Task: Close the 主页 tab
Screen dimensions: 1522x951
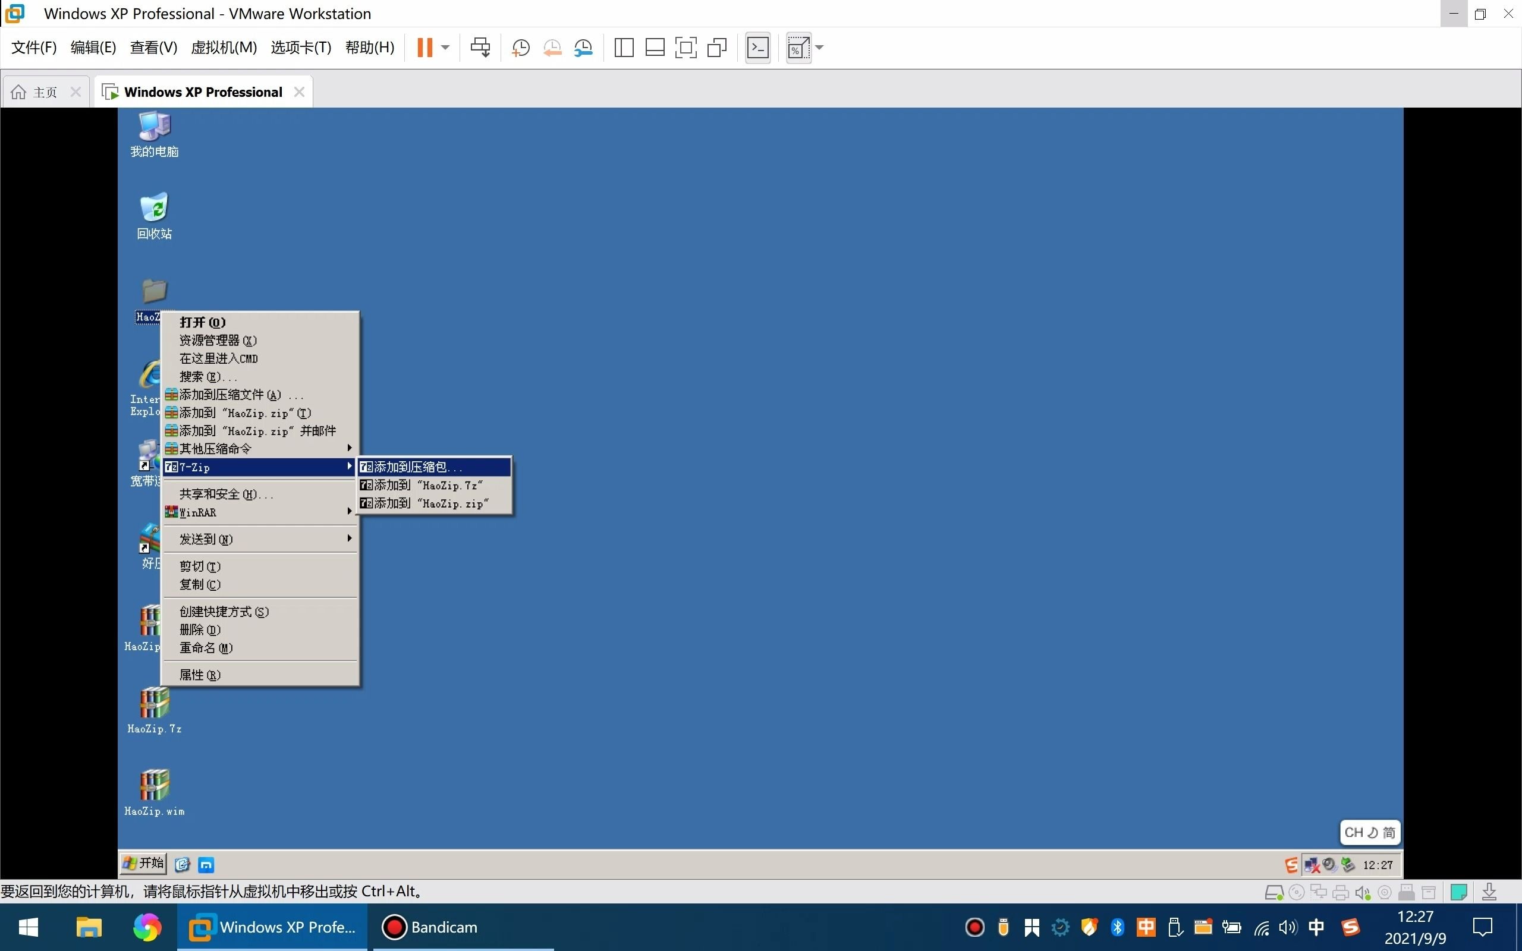Action: click(76, 92)
